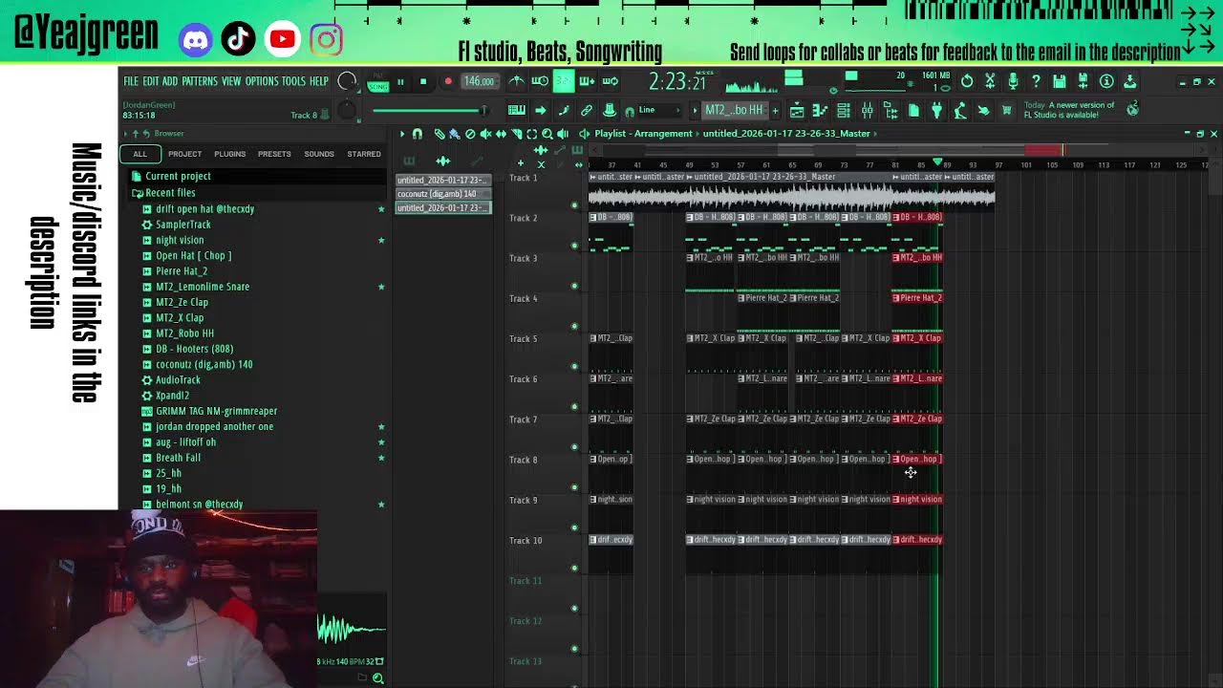
Task: Switch to the PLUGINS browser tab
Action: tap(229, 154)
